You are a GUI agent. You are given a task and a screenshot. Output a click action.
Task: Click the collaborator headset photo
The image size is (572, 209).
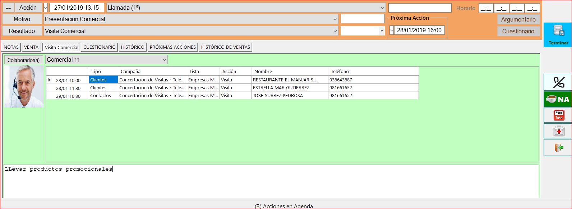coord(24,86)
